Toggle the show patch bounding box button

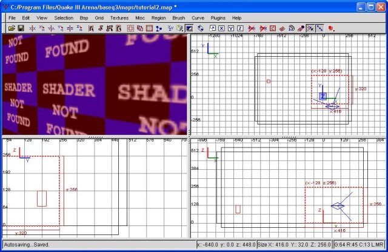point(273,28)
